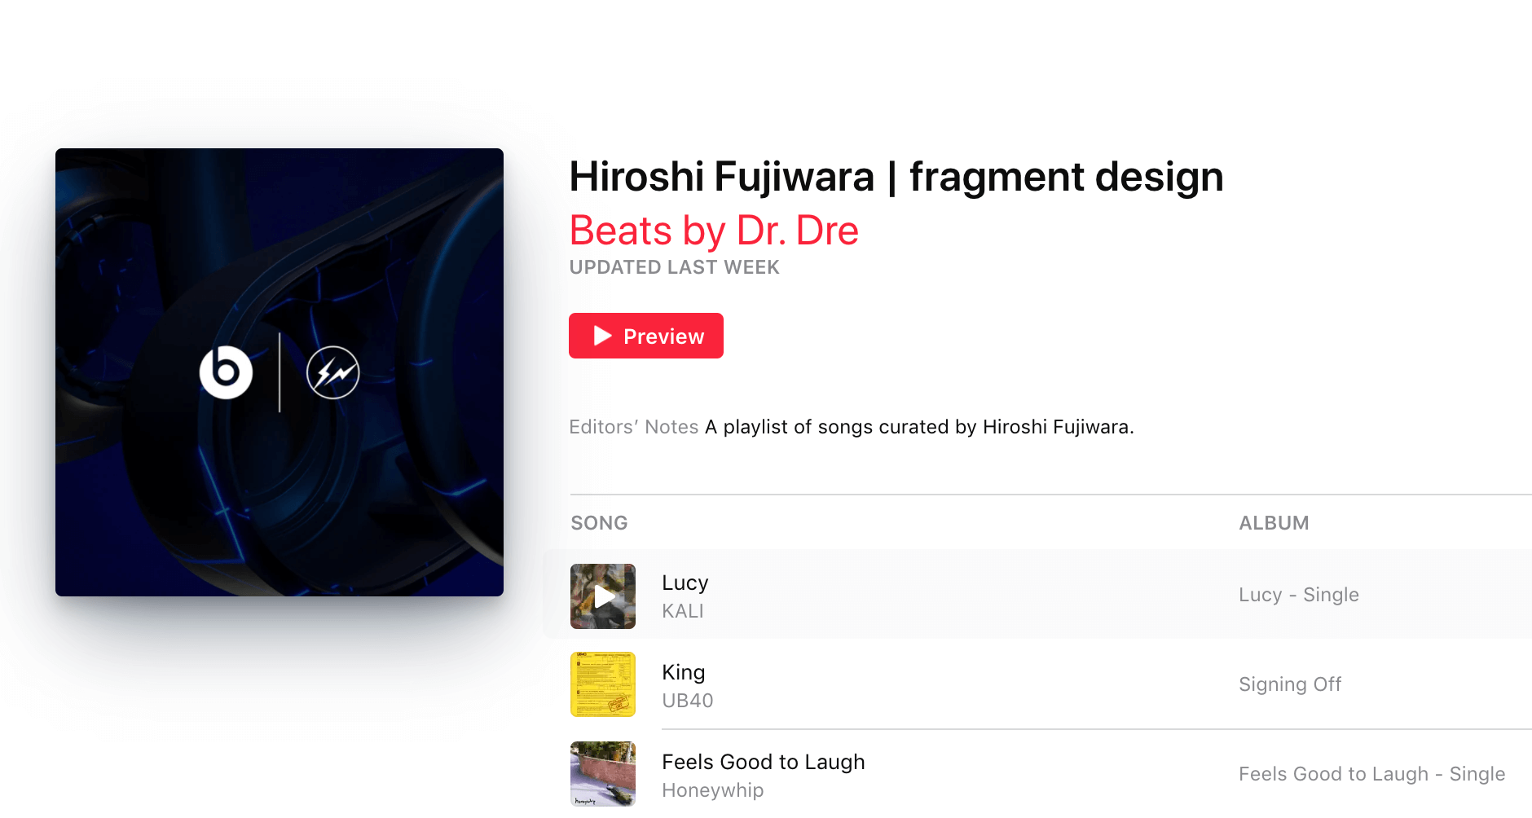Click the fragment design lightning logo
The width and height of the screenshot is (1532, 818).
click(332, 372)
